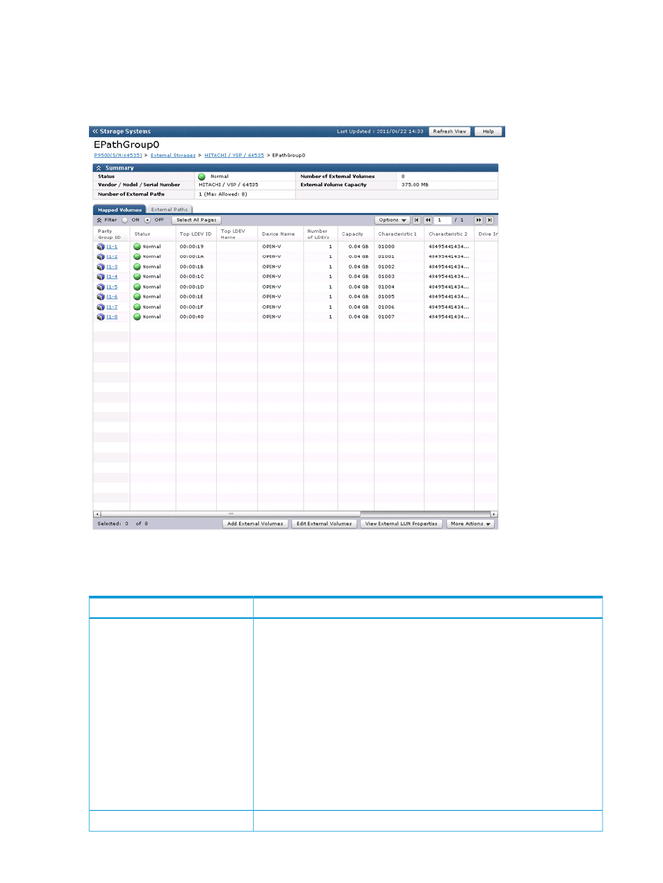663x883 pixels.
Task: Sort by Status column header
Action: coord(153,234)
